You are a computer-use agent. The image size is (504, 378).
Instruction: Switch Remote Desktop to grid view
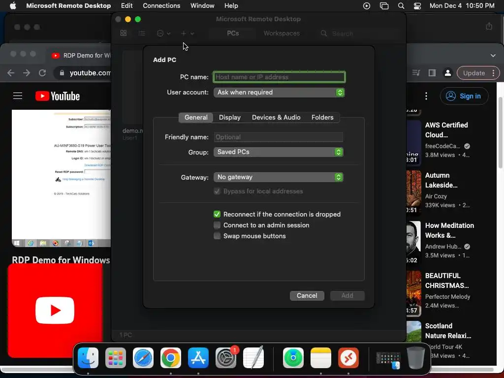point(124,33)
